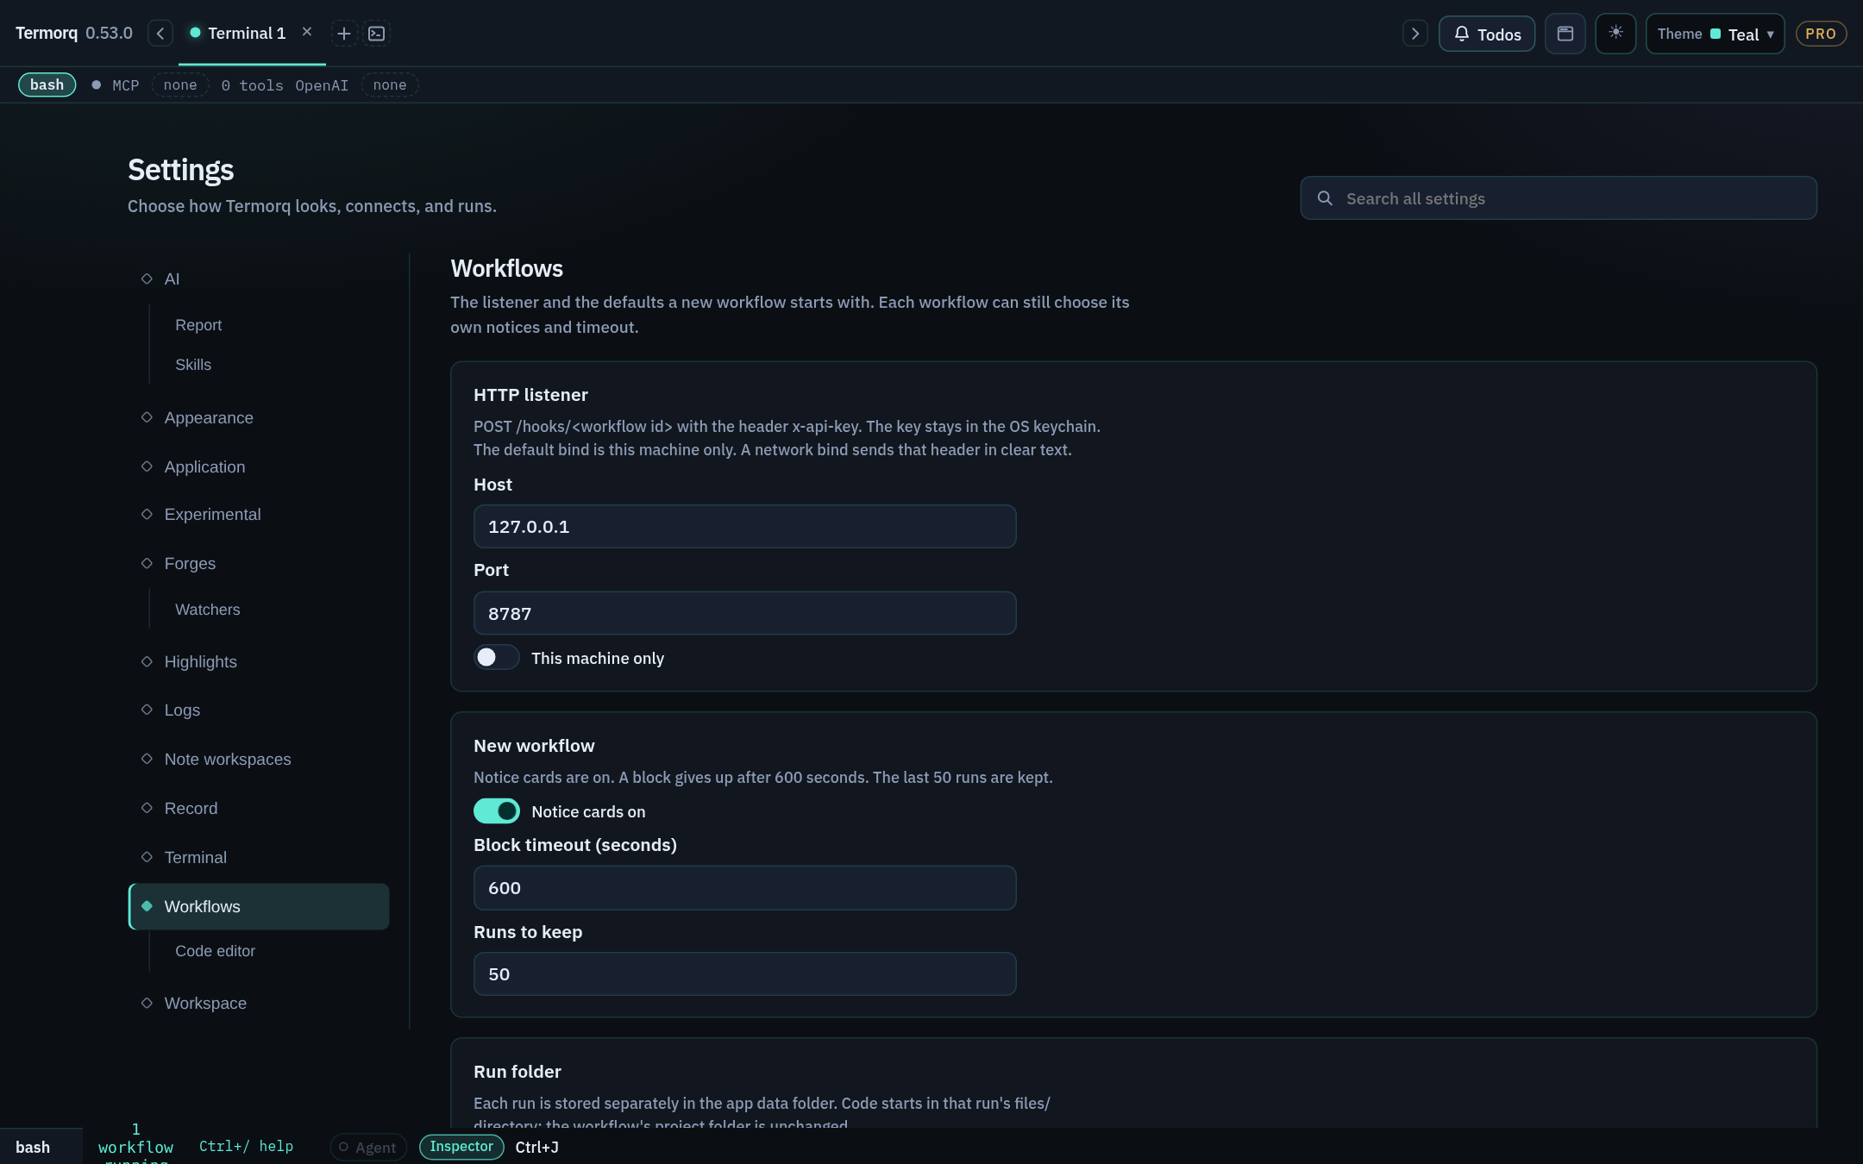Image resolution: width=1863 pixels, height=1164 pixels.
Task: Click the window layout icon beside Todos
Action: click(x=1565, y=34)
